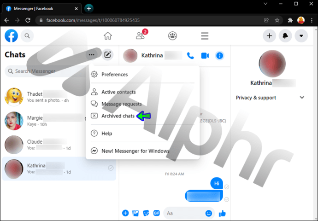Click Thadet's emoji profile picture

[14, 97]
